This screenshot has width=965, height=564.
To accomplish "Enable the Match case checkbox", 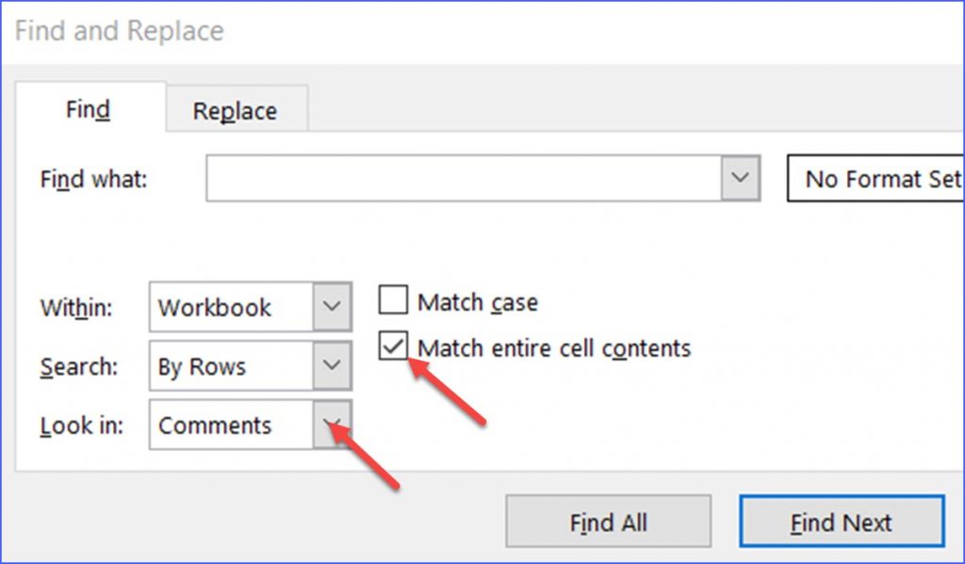I will [393, 299].
